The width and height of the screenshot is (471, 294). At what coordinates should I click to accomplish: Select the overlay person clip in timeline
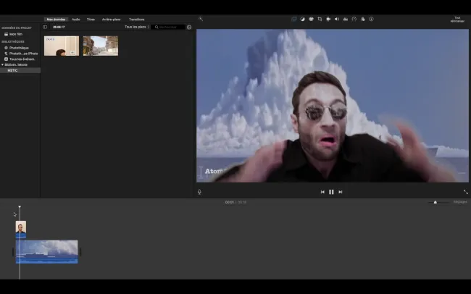(21, 230)
